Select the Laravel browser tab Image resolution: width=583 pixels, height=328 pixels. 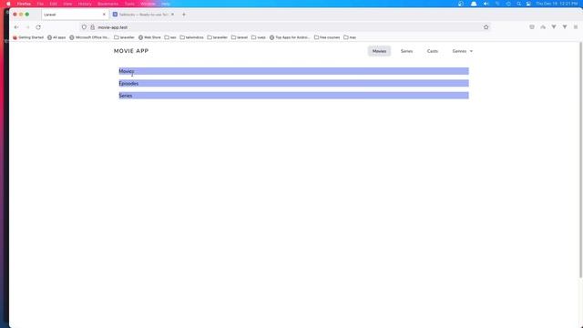point(75,15)
